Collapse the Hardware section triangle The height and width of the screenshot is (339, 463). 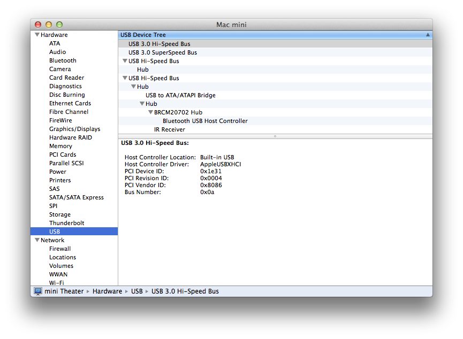[37, 35]
